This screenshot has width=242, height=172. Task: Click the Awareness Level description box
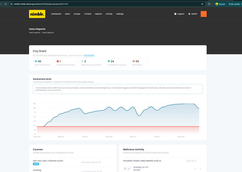[118, 89]
